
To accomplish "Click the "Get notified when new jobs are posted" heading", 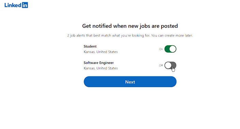I will click(130, 26).
